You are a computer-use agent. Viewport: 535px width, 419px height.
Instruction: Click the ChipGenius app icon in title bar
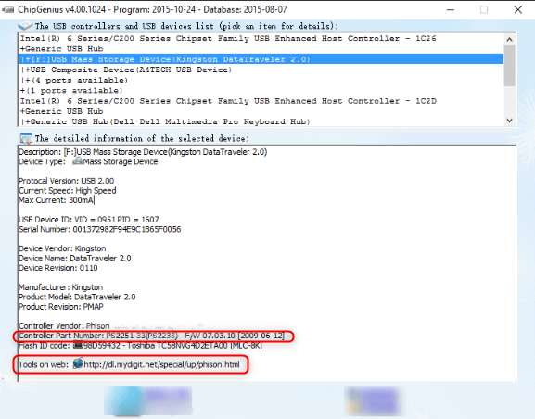7,9
